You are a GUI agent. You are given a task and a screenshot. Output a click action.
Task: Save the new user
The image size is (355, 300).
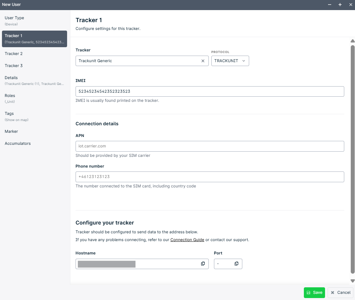click(314, 293)
